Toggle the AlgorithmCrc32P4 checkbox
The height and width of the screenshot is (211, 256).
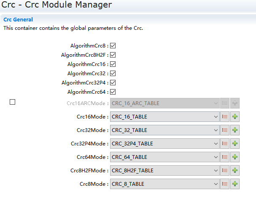click(x=113, y=83)
